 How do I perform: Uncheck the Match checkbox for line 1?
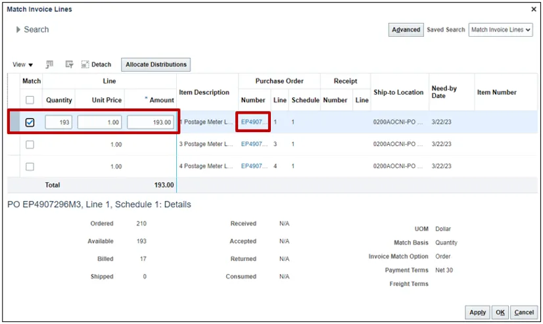pos(30,122)
